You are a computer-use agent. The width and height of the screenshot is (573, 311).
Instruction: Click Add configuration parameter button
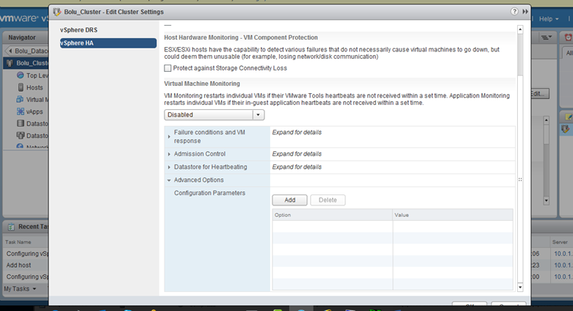[289, 200]
